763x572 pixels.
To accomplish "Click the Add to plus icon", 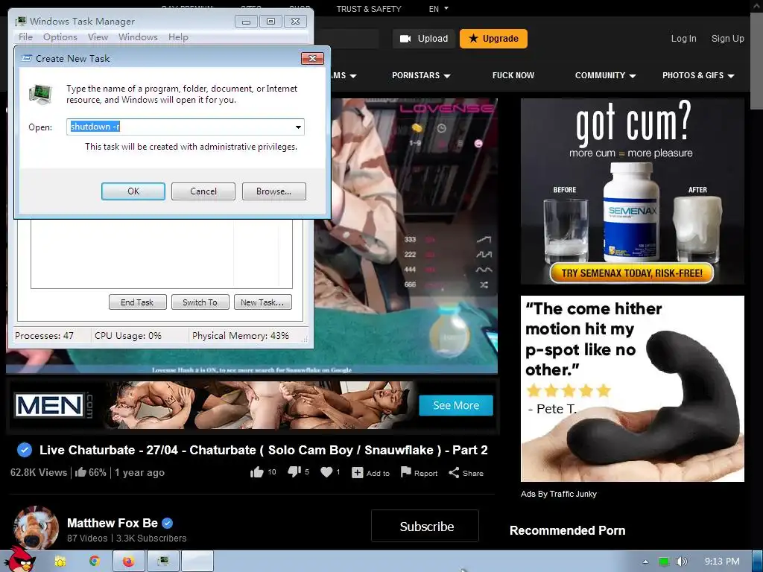I will [x=357, y=473].
